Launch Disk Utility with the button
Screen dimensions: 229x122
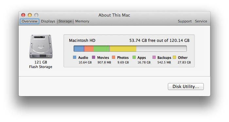click(185, 87)
